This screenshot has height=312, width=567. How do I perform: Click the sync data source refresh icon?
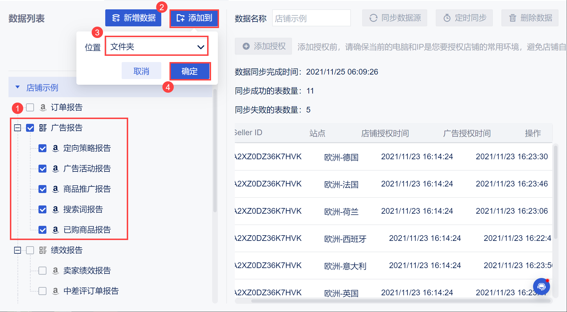pyautogui.click(x=373, y=18)
